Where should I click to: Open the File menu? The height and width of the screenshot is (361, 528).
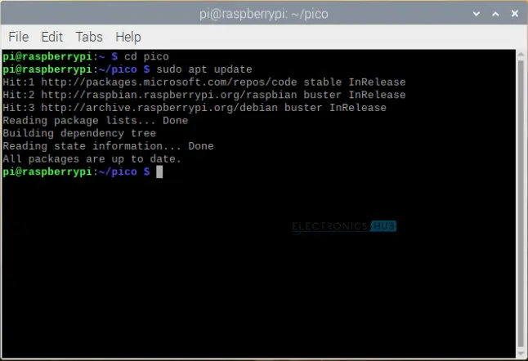click(x=18, y=37)
